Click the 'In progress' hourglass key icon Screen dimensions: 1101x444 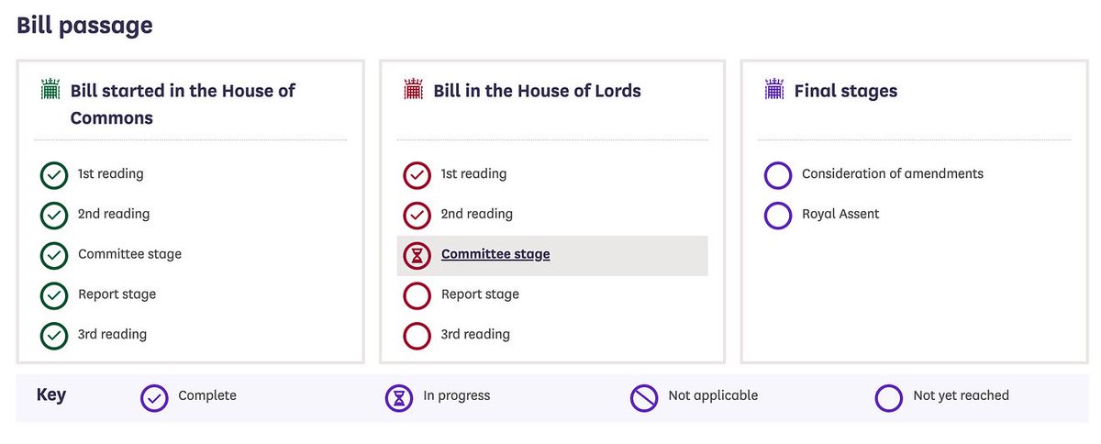[399, 397]
